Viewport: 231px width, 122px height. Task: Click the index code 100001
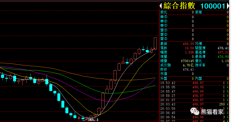[213, 6]
